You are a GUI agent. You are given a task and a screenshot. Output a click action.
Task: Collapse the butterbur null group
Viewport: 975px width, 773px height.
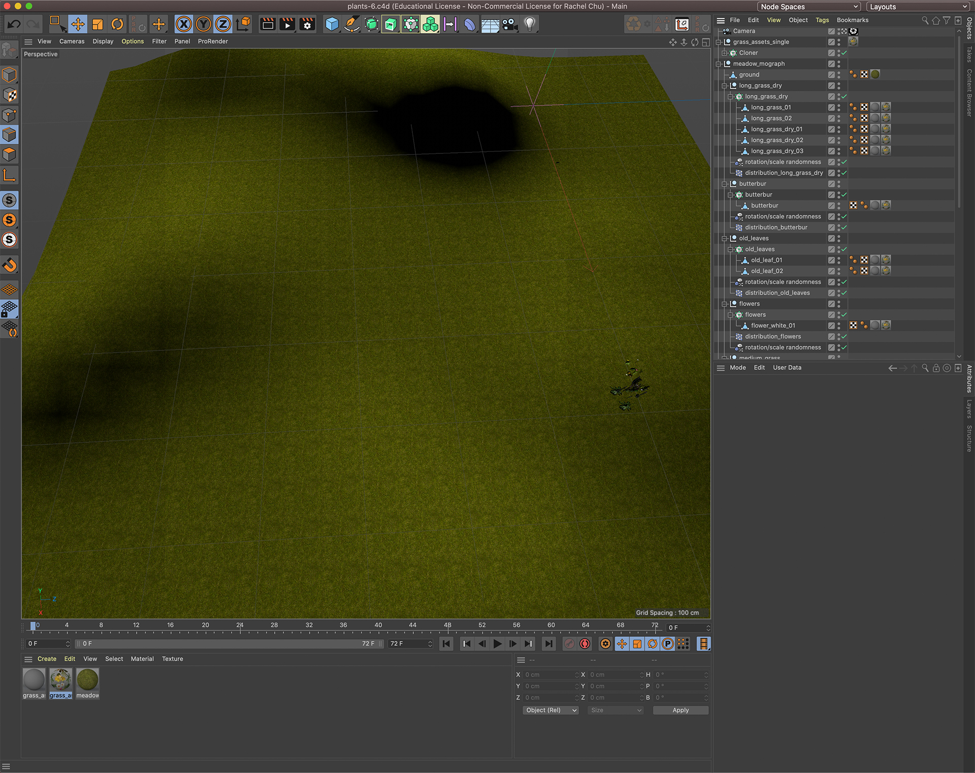725,184
